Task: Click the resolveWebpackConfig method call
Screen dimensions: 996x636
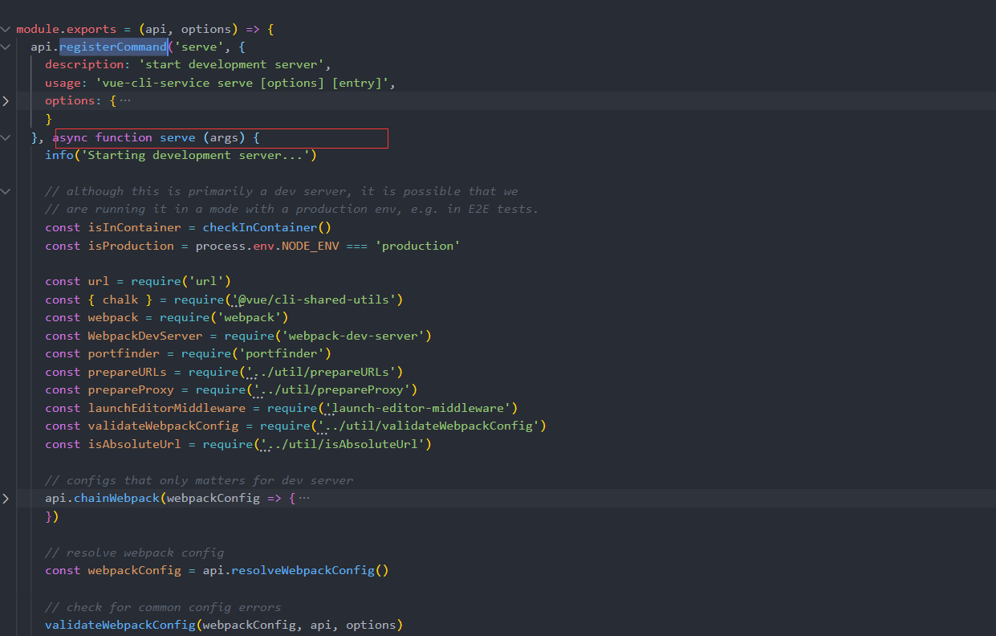Action: tap(311, 571)
